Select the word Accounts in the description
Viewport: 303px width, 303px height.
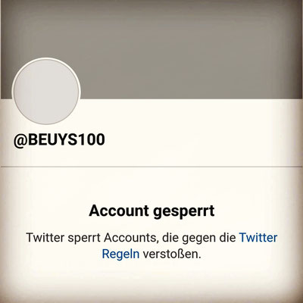131,238
